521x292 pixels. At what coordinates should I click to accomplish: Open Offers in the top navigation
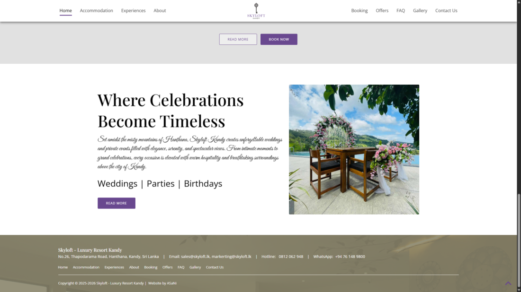pos(382,10)
